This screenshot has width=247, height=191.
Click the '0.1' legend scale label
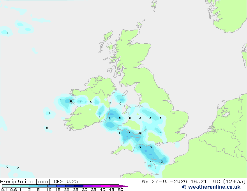coord(4,189)
